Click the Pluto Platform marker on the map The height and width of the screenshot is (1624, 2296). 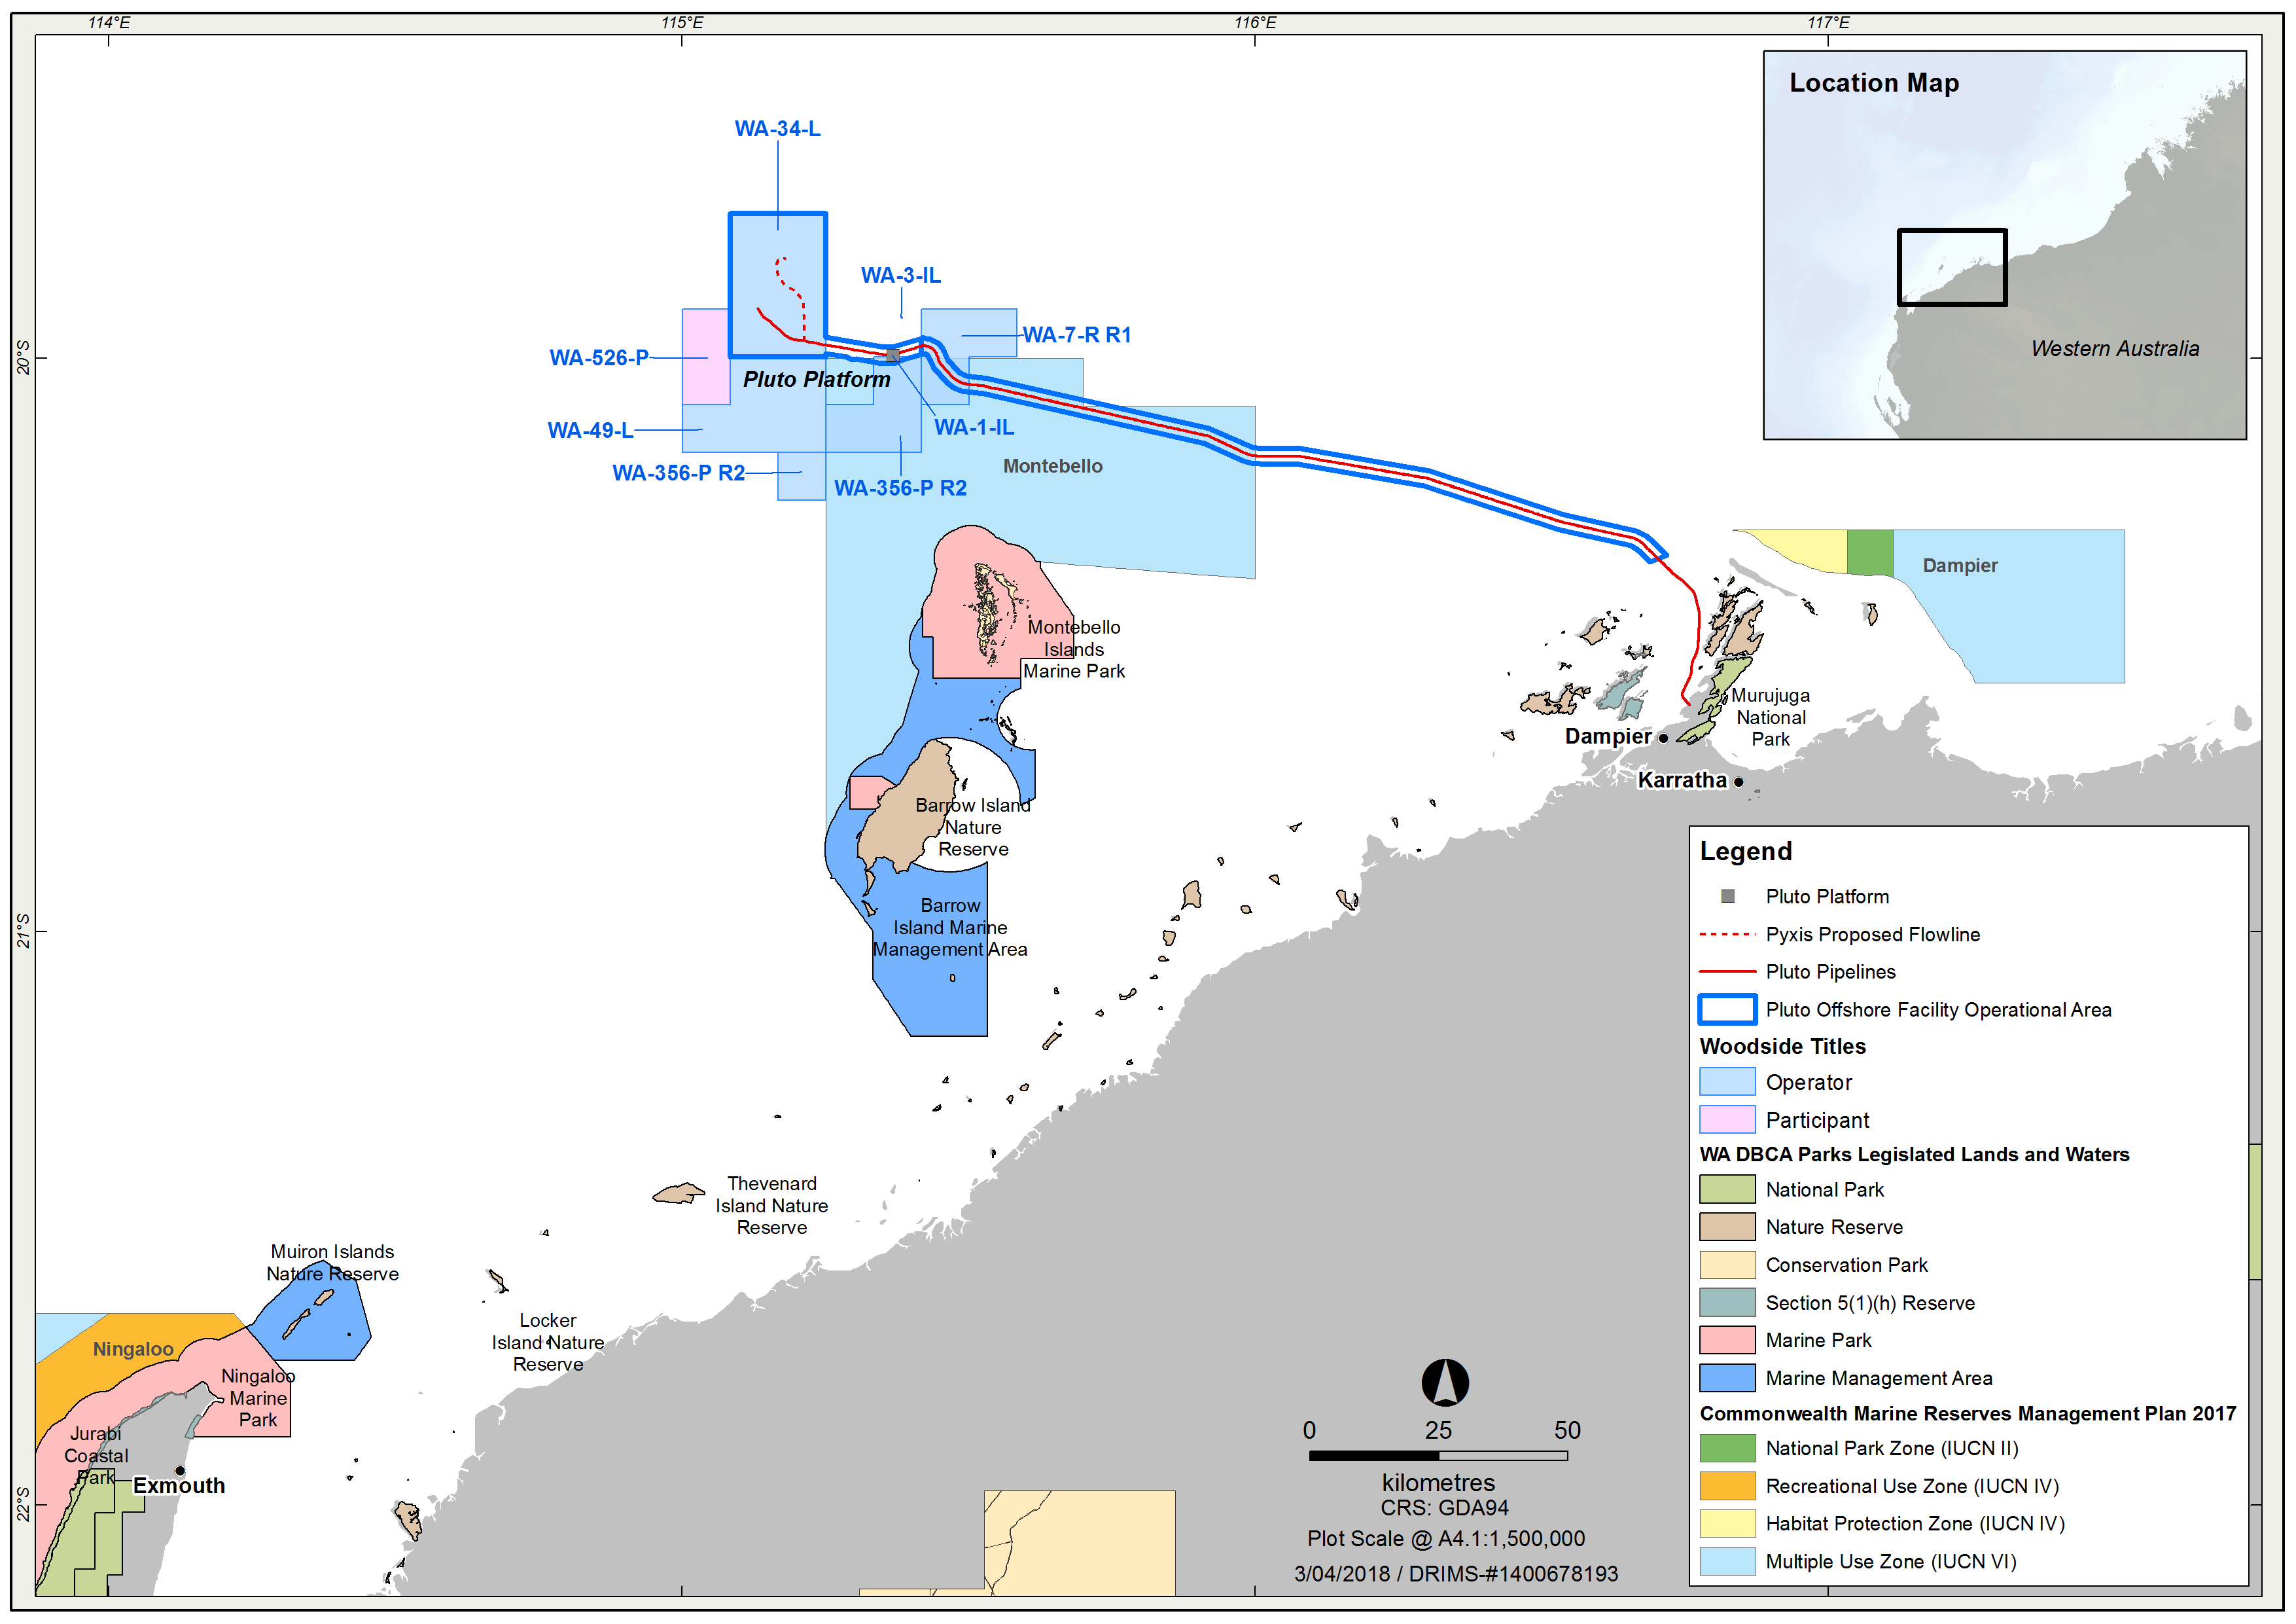coord(892,355)
